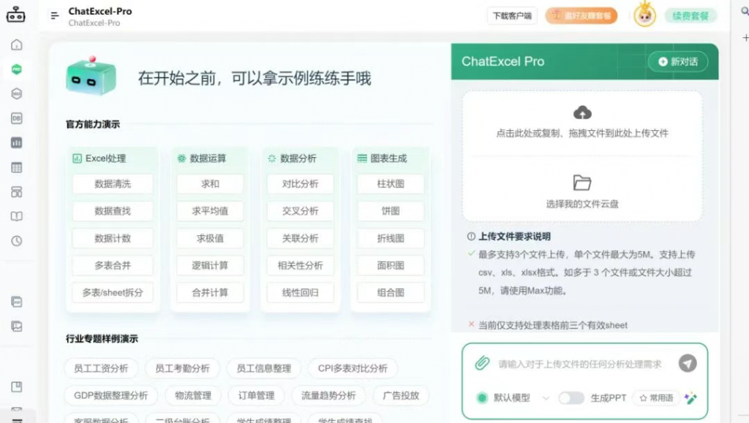Screen dimensions: 749x423
Task: Collapse the sidebar with the hamburger icon
Action: click(54, 16)
